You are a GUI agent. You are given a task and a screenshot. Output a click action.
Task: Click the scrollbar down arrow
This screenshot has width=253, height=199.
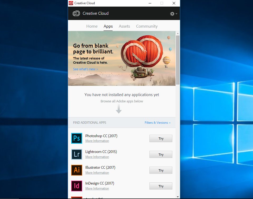tap(178, 197)
